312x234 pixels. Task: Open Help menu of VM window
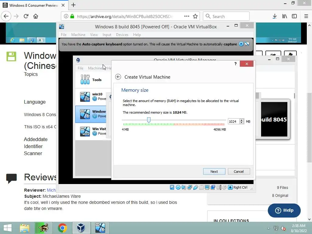click(137, 35)
